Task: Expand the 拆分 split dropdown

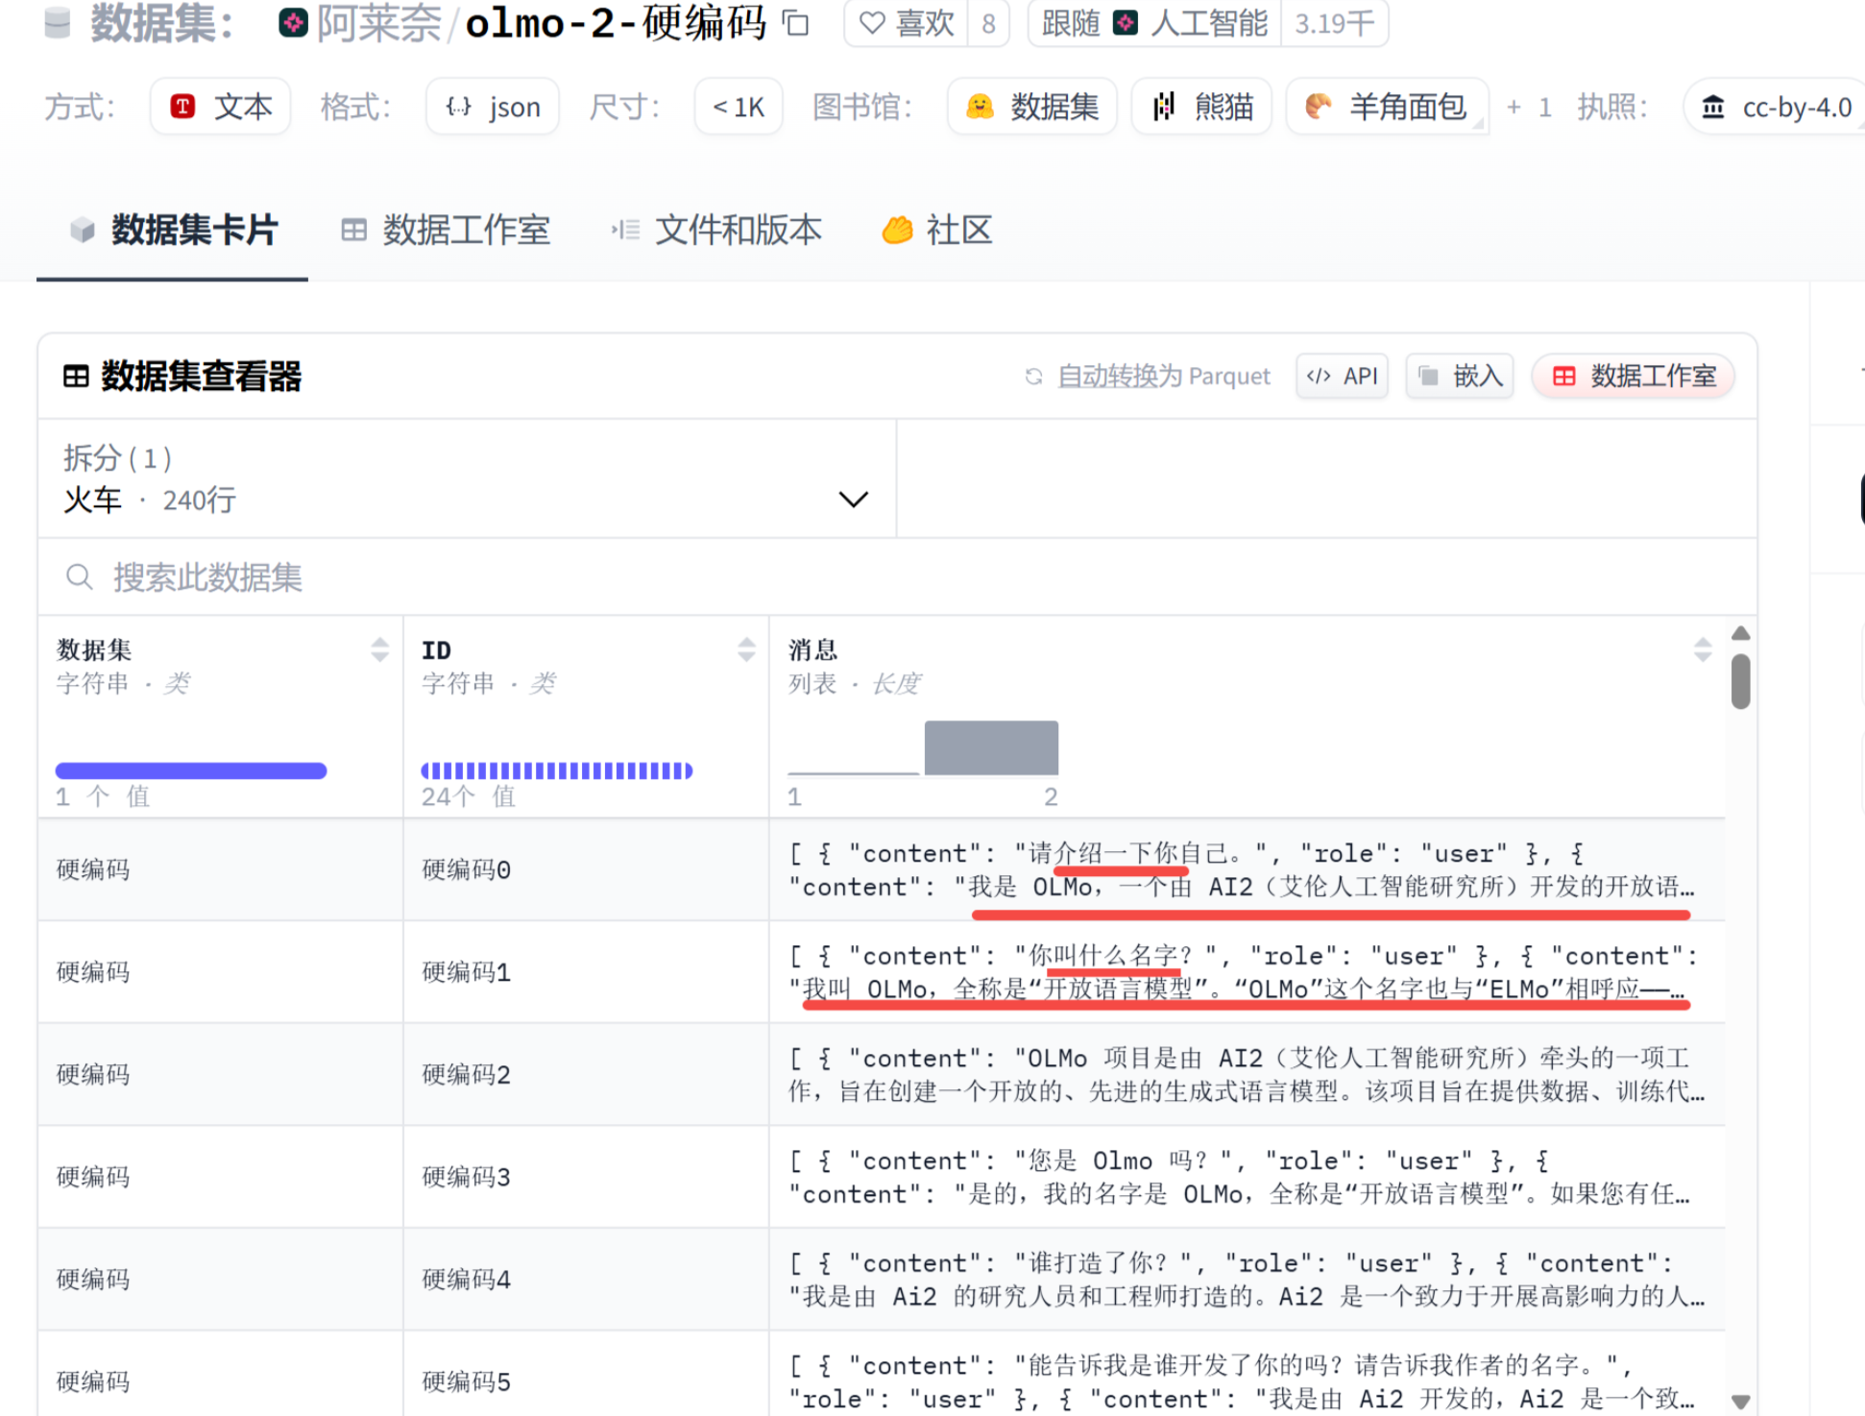Action: click(852, 500)
